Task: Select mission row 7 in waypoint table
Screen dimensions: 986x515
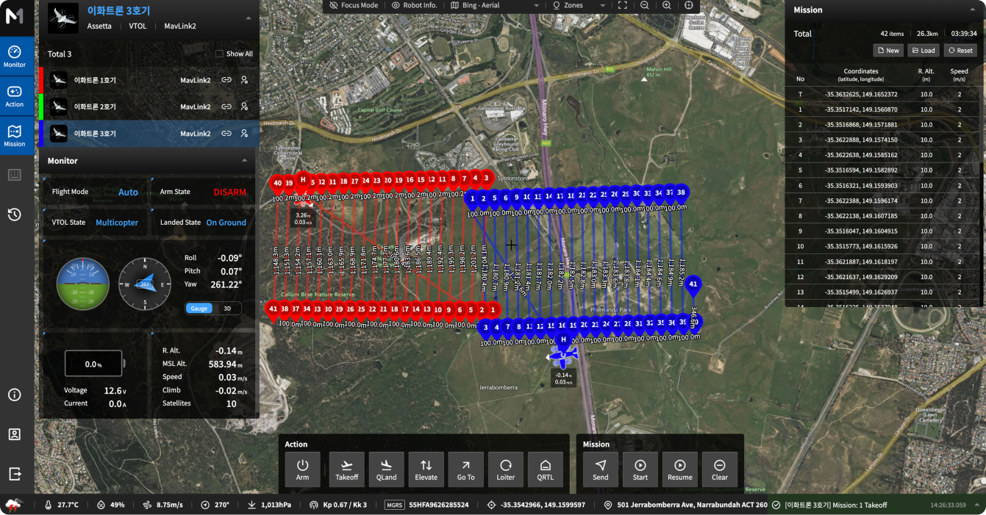Action: 883,201
